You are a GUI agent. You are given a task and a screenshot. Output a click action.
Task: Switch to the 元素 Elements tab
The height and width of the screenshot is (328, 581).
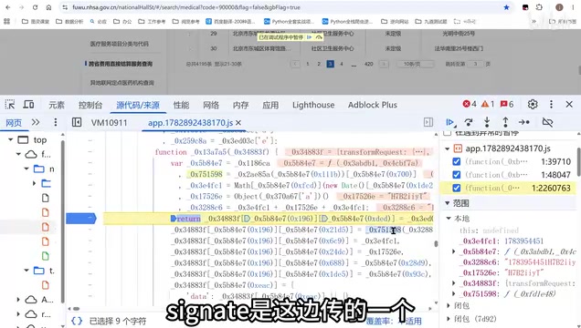pyautogui.click(x=57, y=105)
